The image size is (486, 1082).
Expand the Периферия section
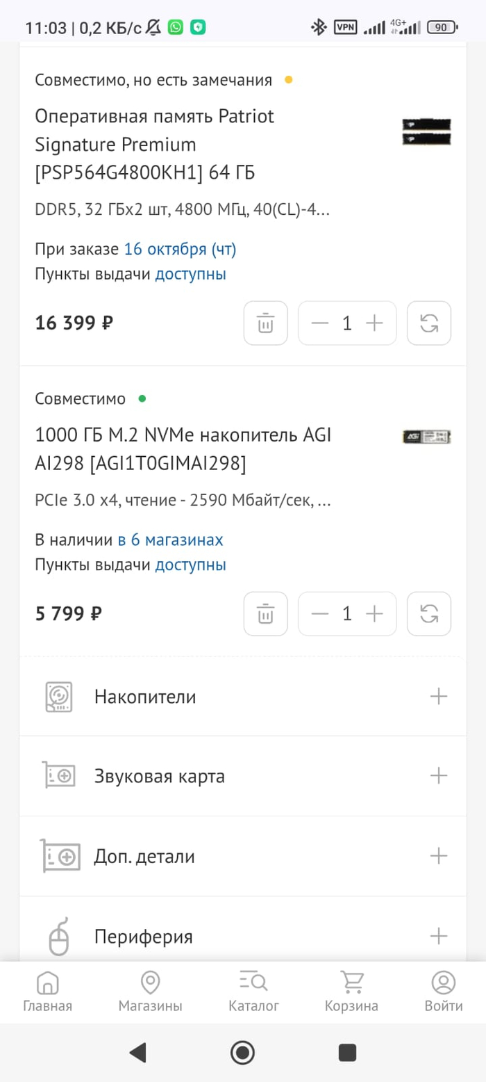coord(438,936)
